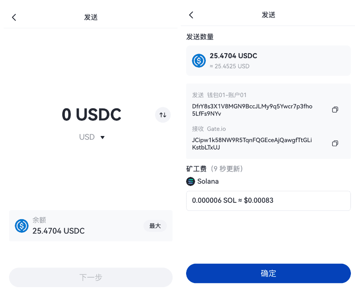Click the USDC icon in send amount card
This screenshot has height=290, width=355.
(199, 61)
